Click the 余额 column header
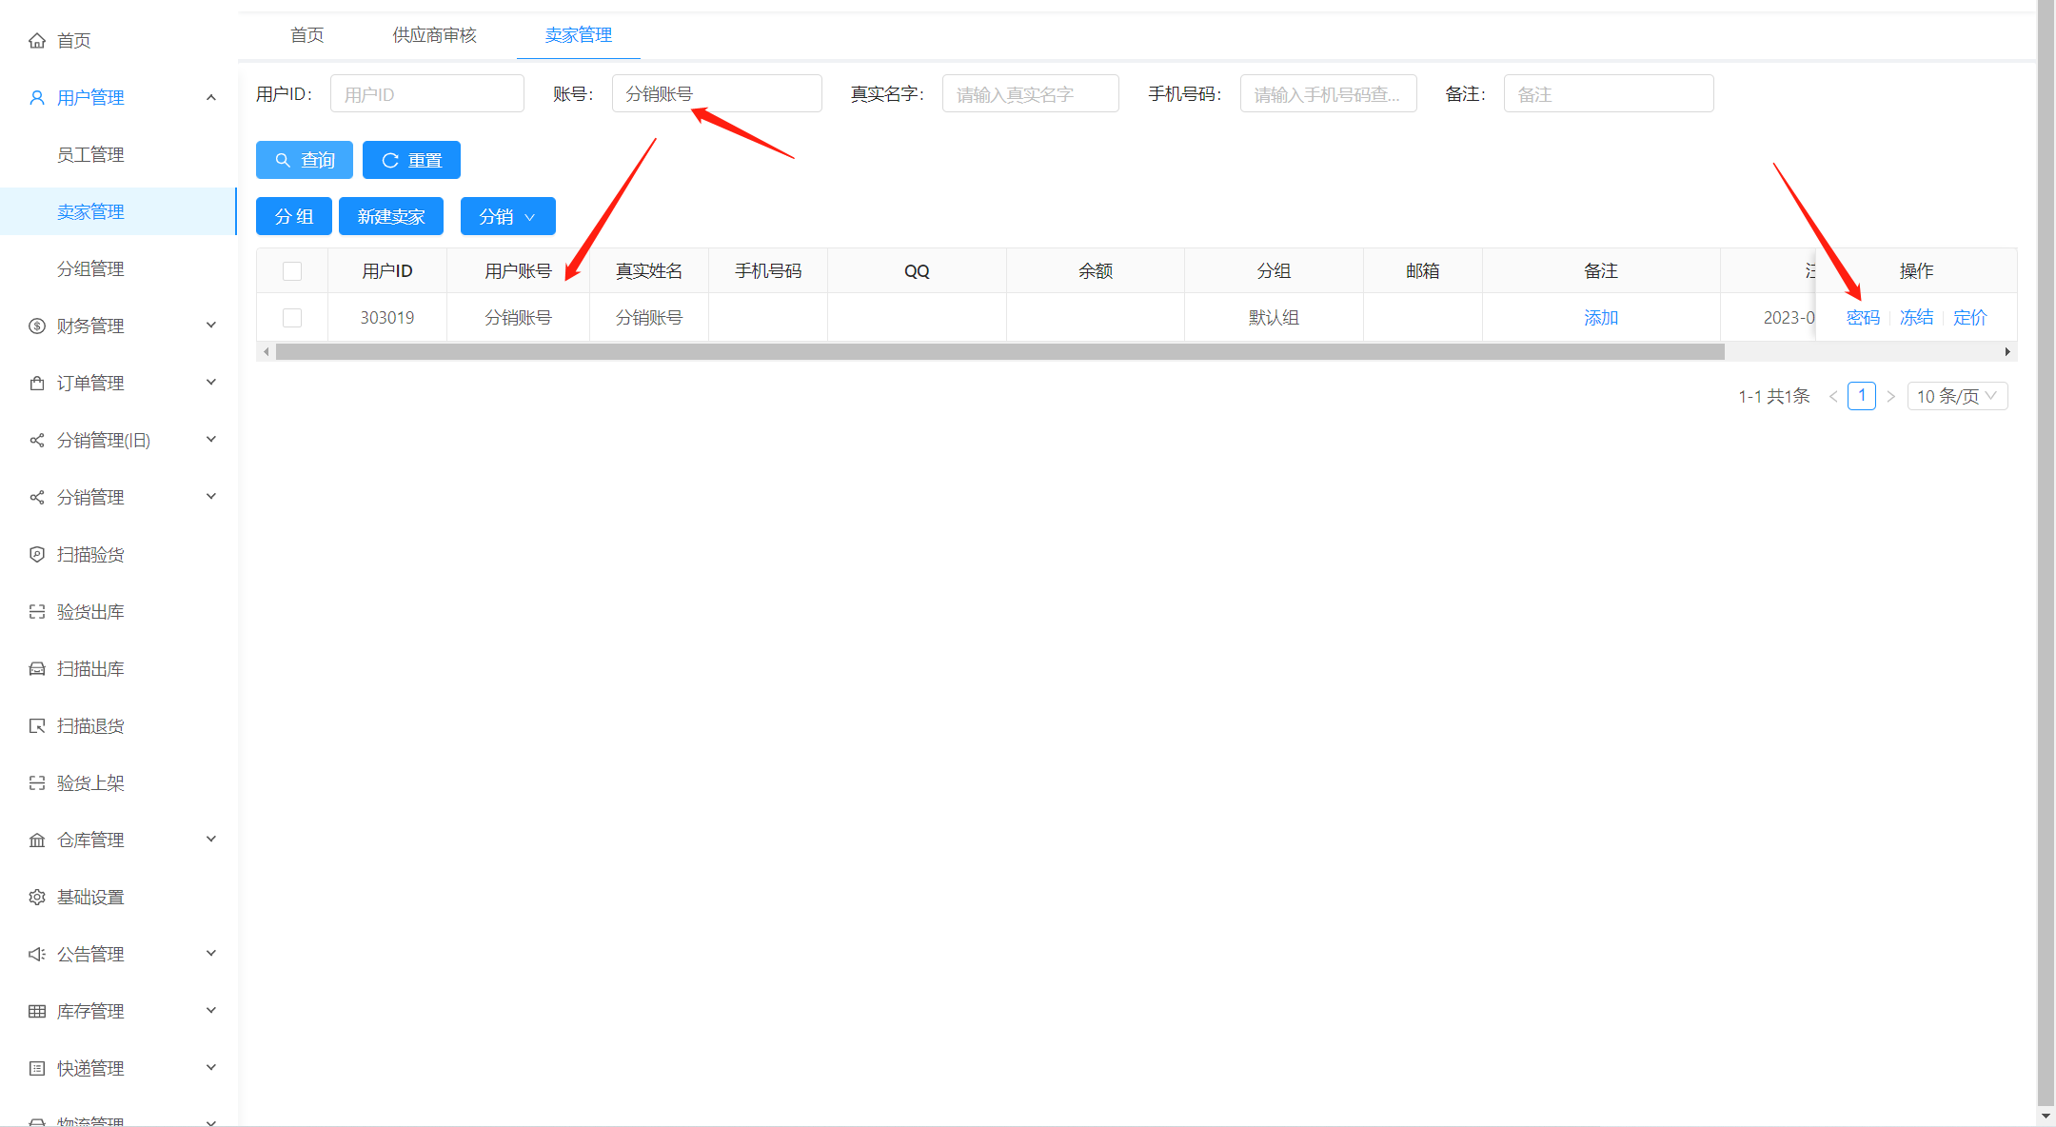 [1096, 271]
